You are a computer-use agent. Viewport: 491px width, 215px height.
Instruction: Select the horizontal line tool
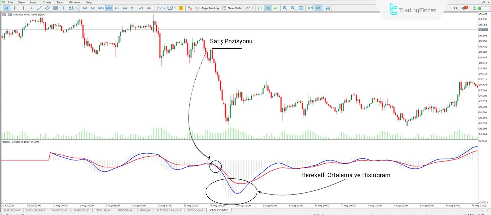[x=31, y=8]
